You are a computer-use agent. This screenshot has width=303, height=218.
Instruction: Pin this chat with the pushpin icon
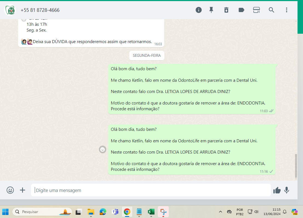click(211, 10)
